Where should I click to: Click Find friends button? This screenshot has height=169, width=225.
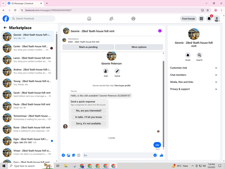[189, 18]
